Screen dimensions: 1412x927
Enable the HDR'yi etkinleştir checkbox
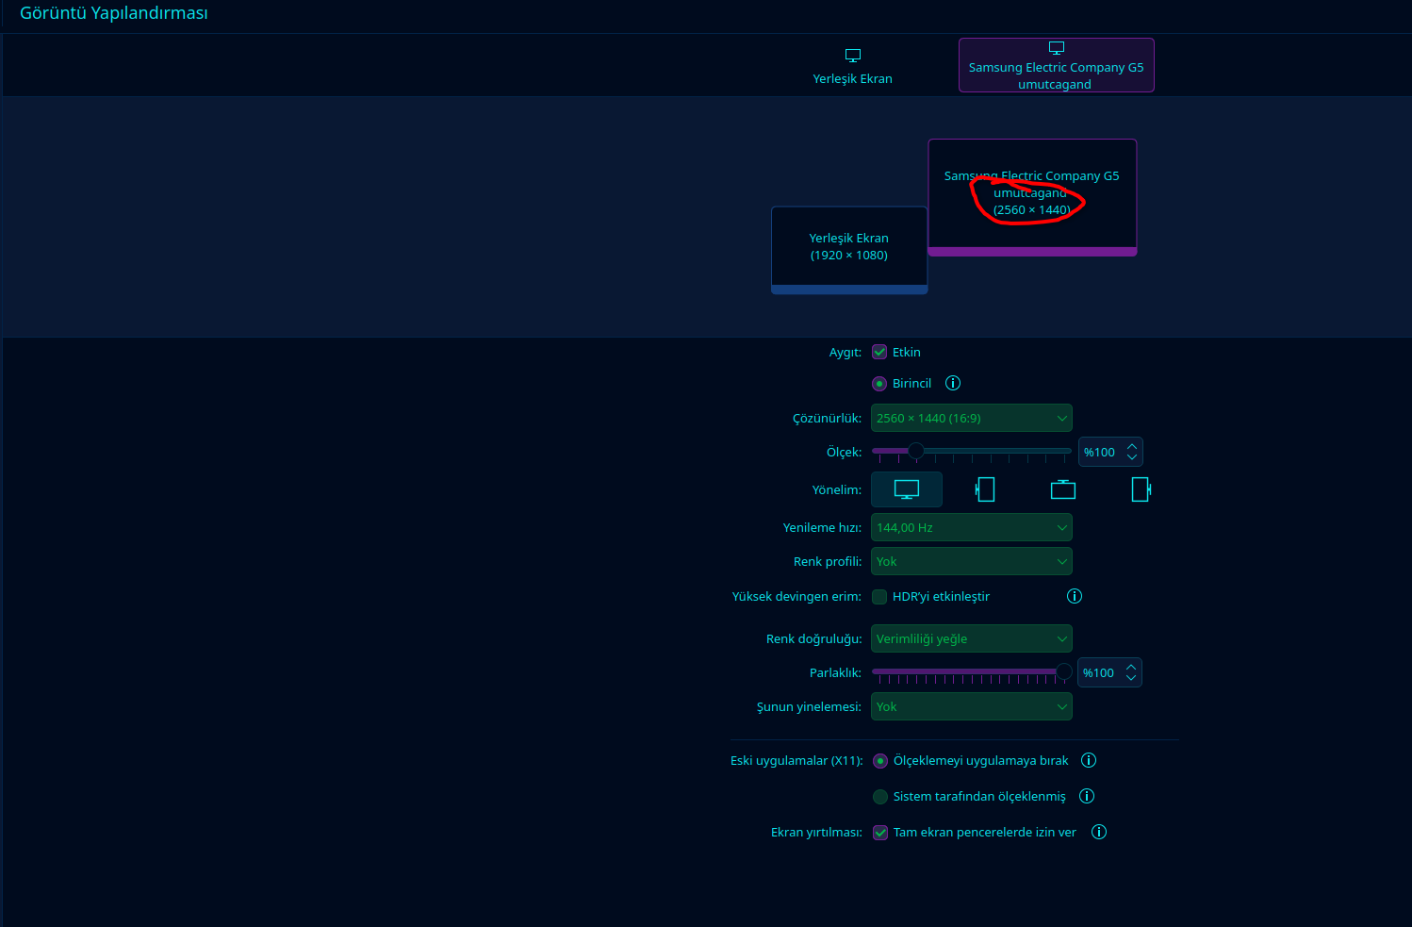(879, 597)
